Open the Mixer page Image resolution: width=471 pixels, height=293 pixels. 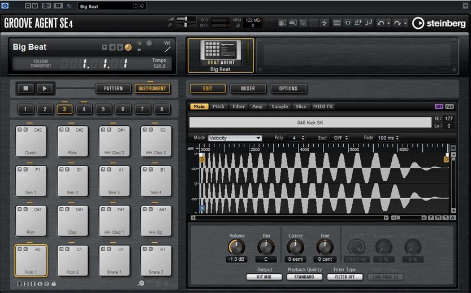point(248,89)
